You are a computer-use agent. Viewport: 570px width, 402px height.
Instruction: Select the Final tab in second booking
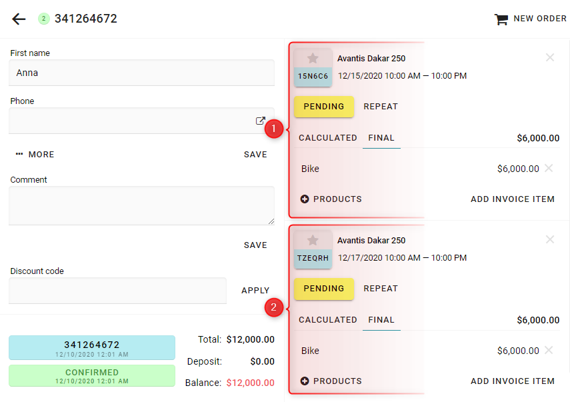[381, 320]
